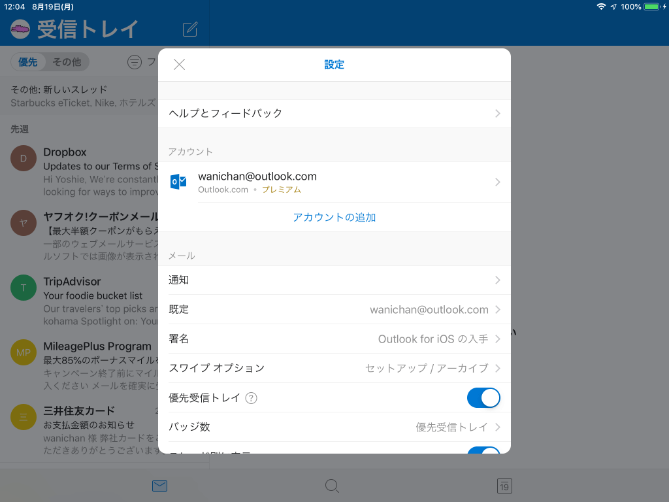
Task: Tap the clock 12:04 in status bar
Action: [14, 7]
